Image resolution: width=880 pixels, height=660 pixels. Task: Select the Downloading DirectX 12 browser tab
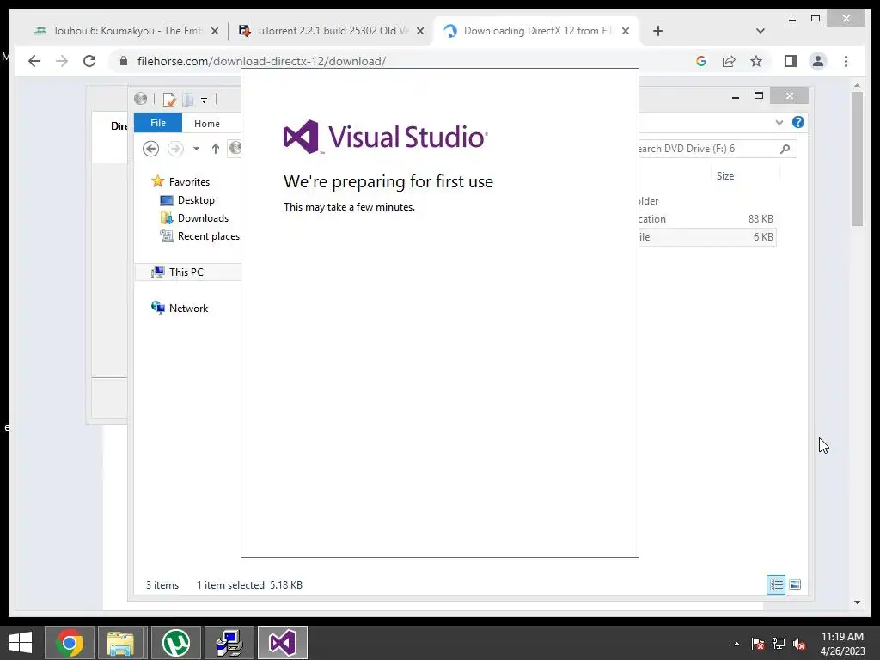coord(536,31)
